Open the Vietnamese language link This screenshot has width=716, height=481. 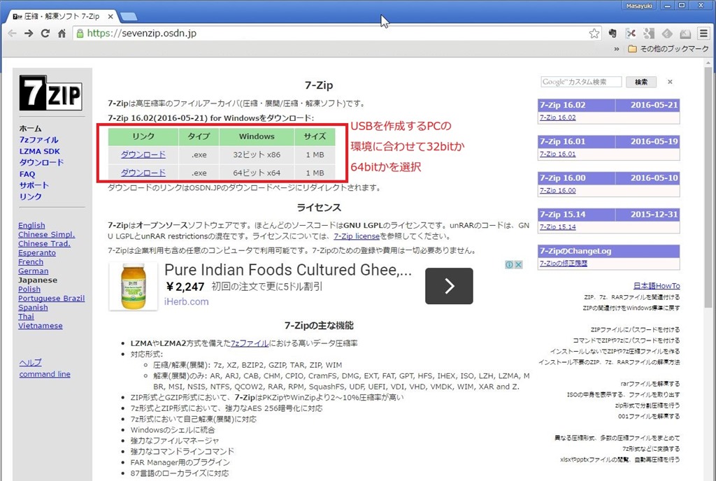[x=40, y=326]
